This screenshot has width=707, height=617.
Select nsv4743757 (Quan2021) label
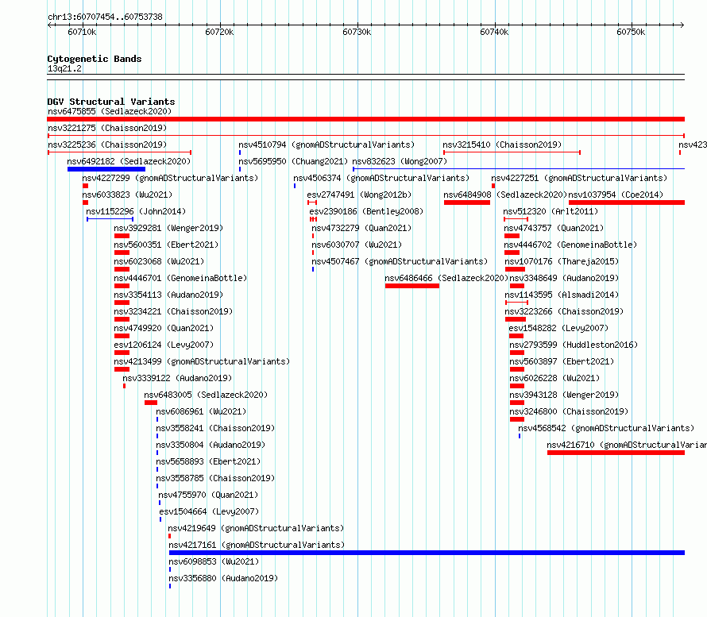pos(554,228)
